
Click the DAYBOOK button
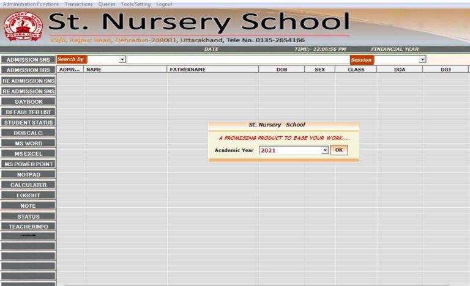[28, 101]
